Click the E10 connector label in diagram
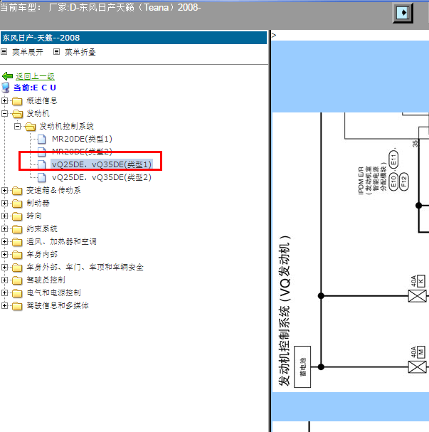The image size is (429, 432). click(393, 181)
